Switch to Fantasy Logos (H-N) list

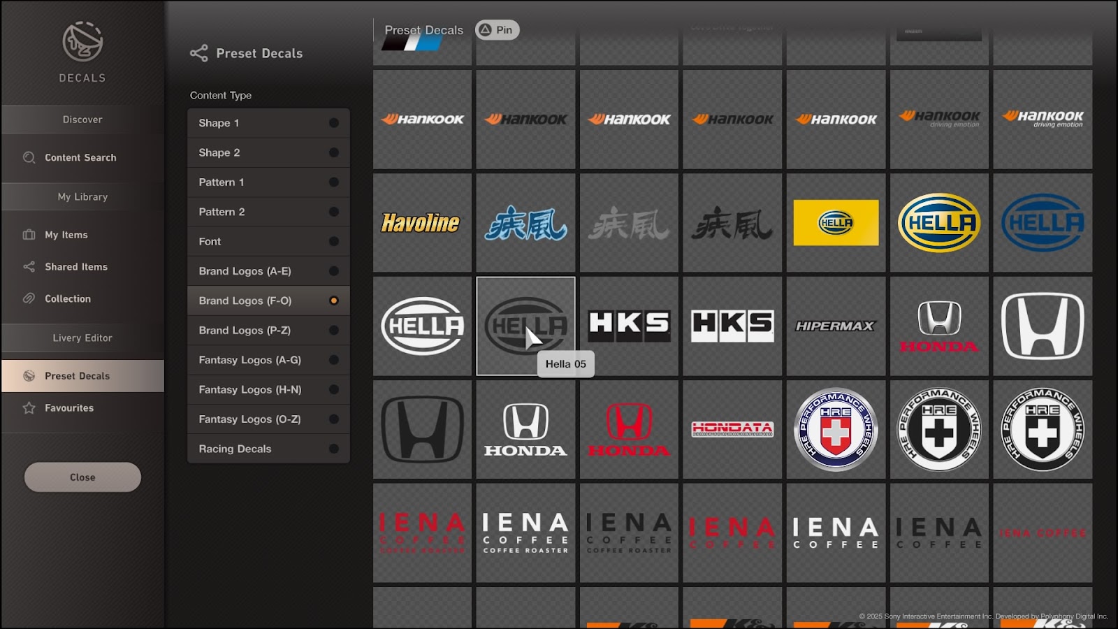268,389
